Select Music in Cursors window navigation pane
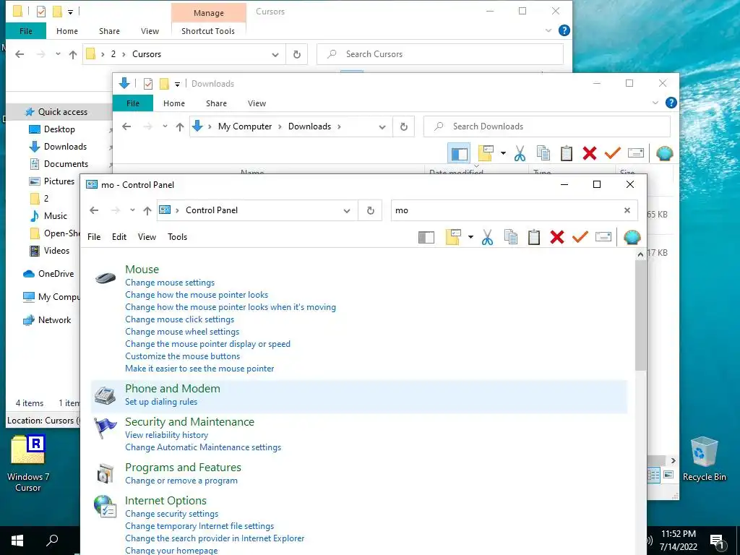 point(55,216)
